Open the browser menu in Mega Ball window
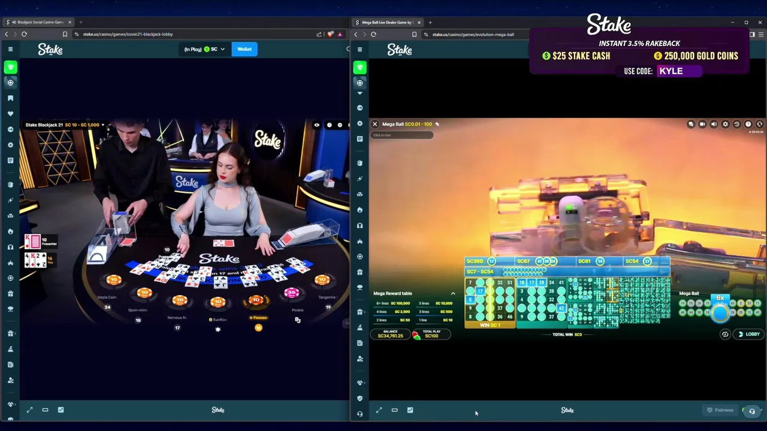Viewport: 767px width, 431px height. click(762, 34)
